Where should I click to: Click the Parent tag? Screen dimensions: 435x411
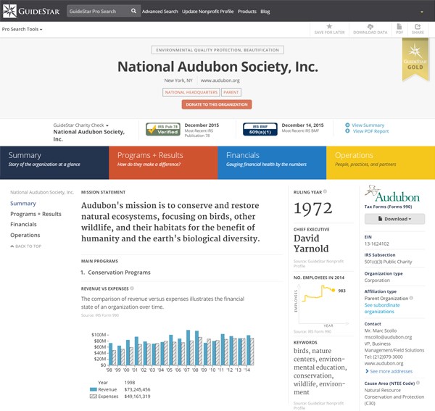point(231,92)
